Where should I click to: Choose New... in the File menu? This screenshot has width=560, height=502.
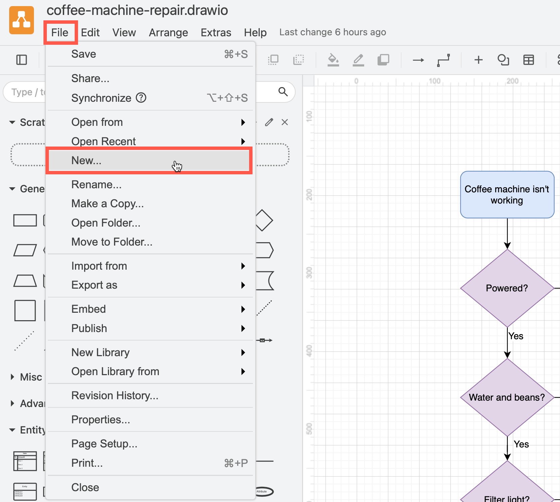tap(150, 160)
